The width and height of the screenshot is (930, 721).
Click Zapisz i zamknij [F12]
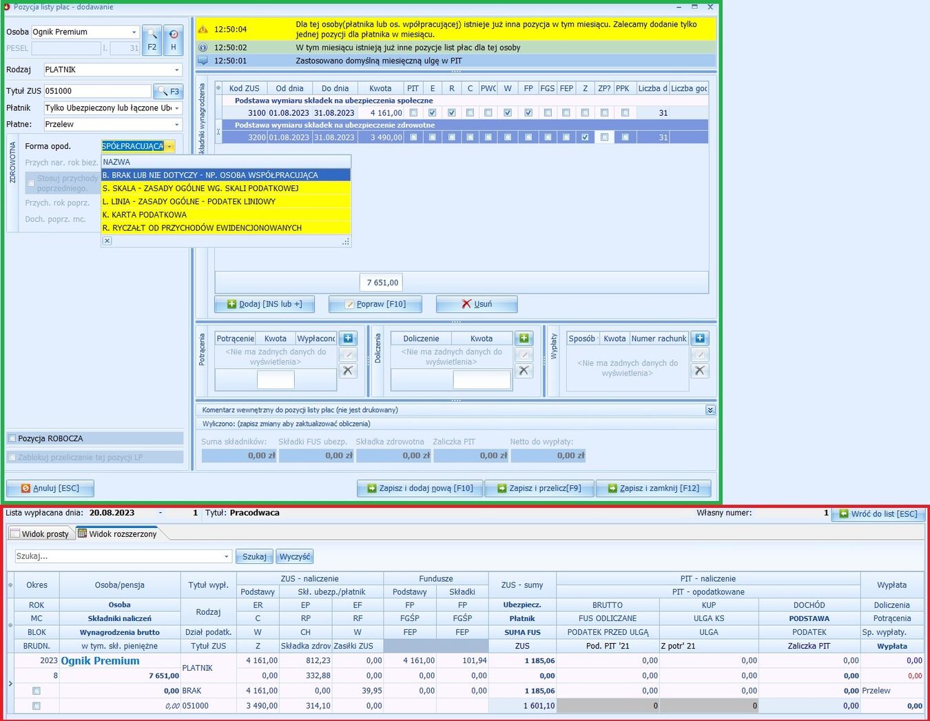[x=653, y=488]
